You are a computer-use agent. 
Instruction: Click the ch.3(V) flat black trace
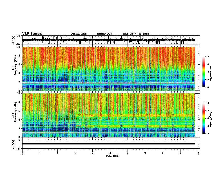click(109, 144)
